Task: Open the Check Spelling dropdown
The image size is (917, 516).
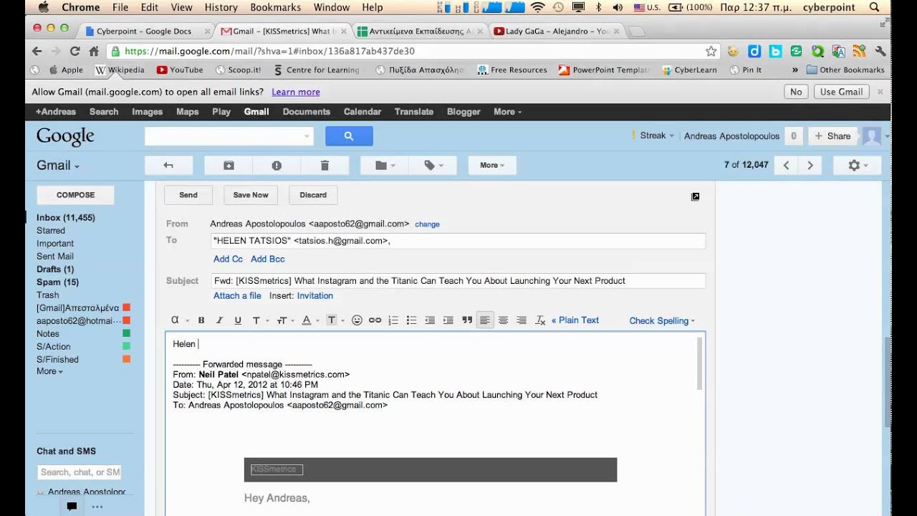Action: tap(662, 321)
